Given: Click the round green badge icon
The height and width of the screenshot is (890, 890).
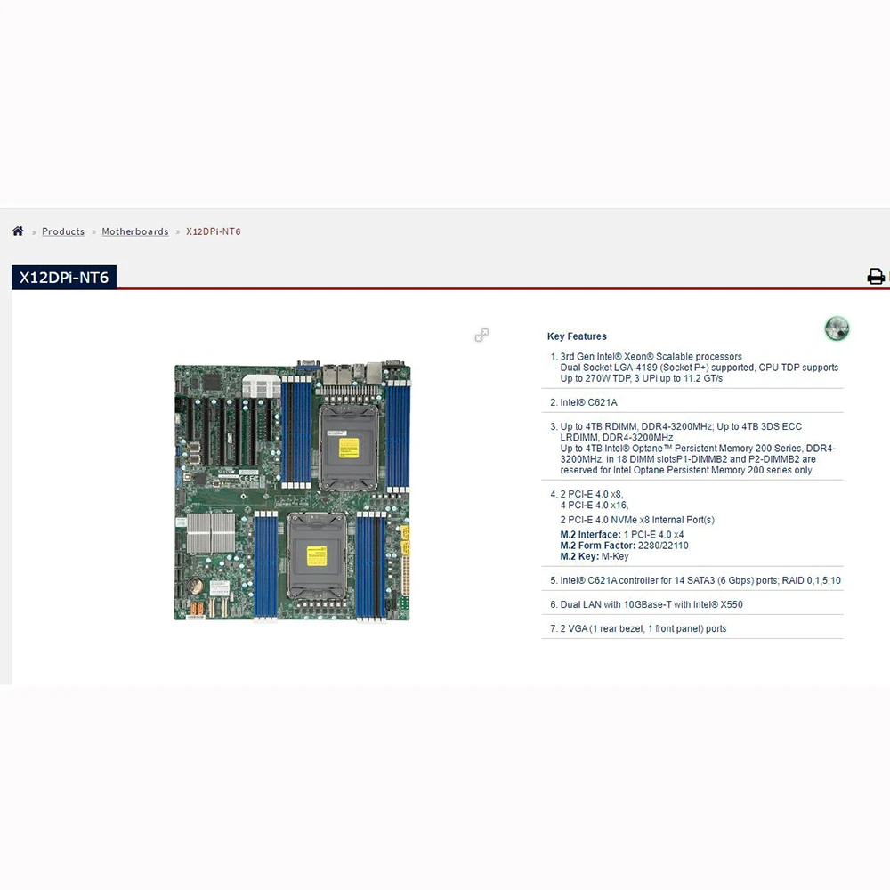Looking at the screenshot, I should (x=837, y=328).
